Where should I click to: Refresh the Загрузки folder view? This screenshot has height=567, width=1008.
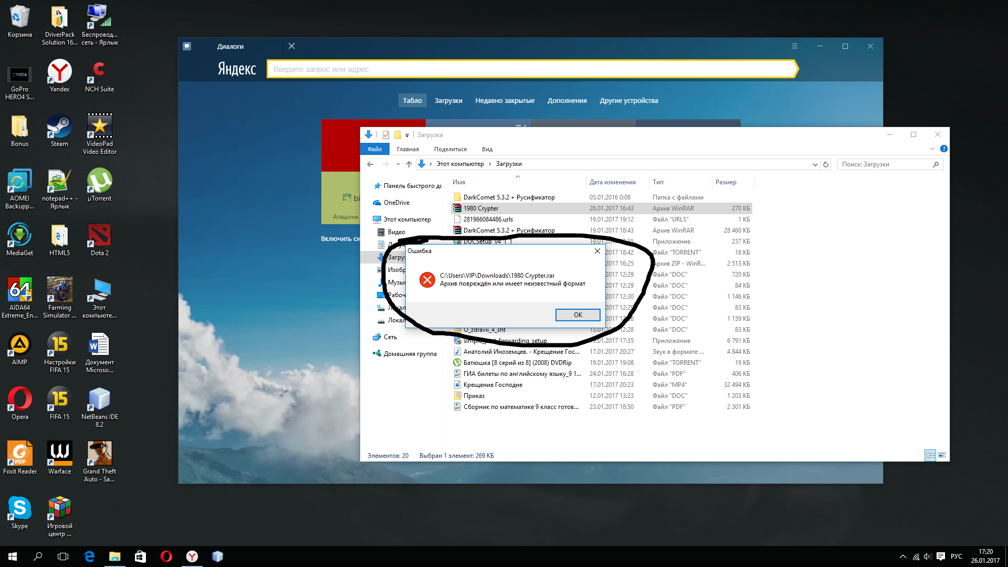(826, 164)
